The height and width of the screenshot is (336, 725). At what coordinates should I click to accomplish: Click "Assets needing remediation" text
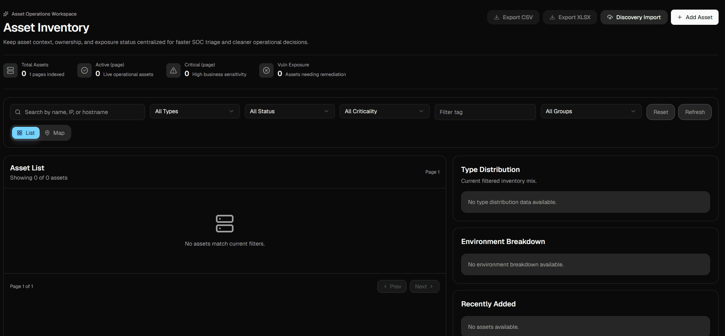[x=316, y=74]
